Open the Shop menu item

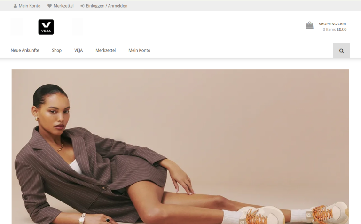(56, 50)
